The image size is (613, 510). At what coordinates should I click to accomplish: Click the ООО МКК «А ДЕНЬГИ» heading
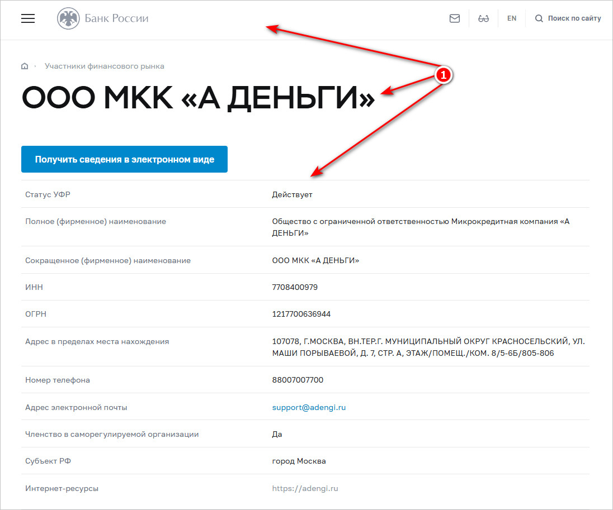tap(198, 98)
